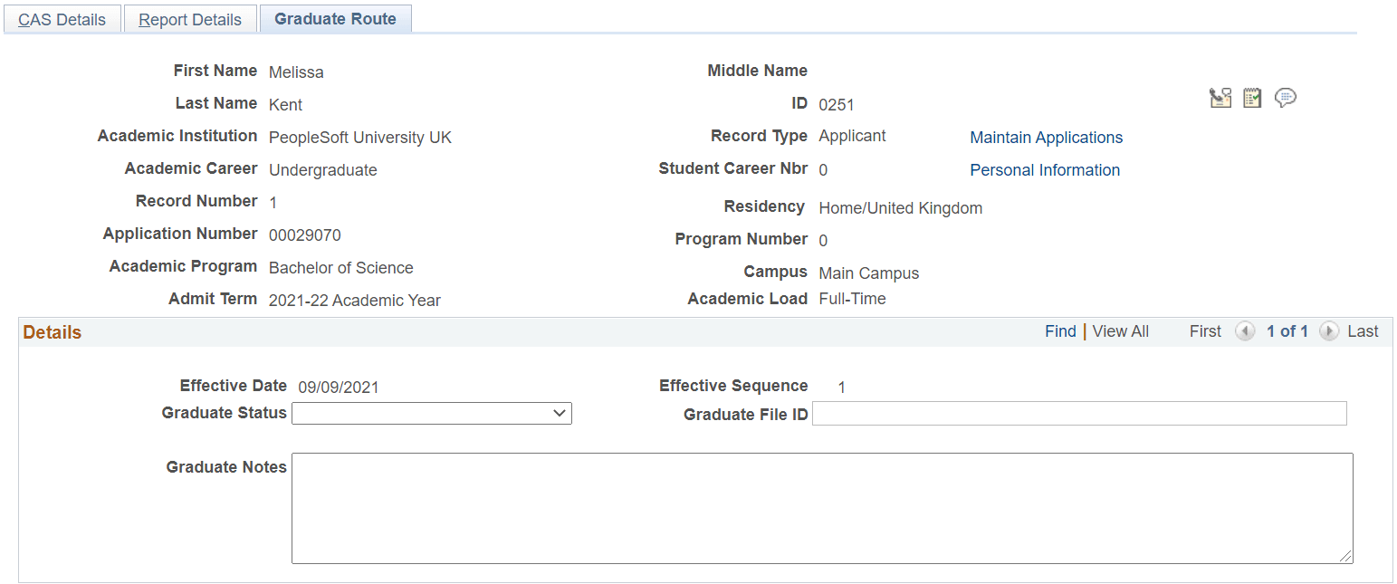Jump to the Last record
Image resolution: width=1397 pixels, height=584 pixels.
(1364, 330)
